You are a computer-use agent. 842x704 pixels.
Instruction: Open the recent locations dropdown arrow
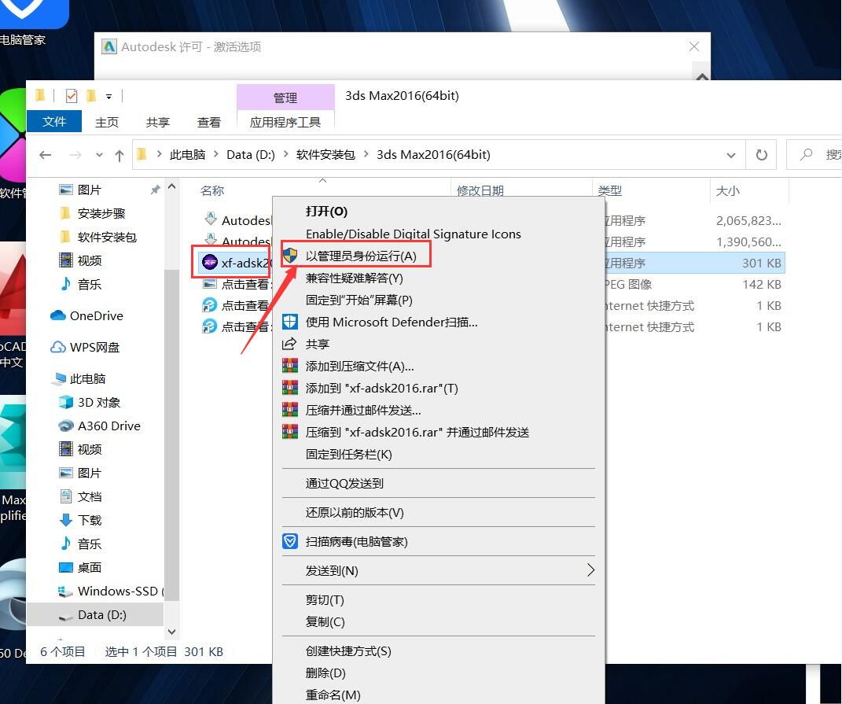coord(99,155)
